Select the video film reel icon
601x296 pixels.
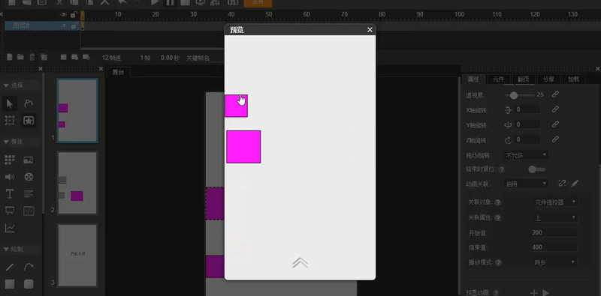(x=29, y=177)
